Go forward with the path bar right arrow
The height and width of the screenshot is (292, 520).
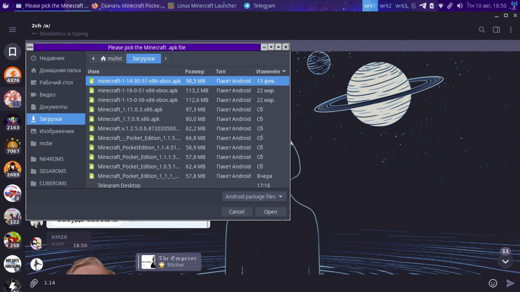click(166, 58)
